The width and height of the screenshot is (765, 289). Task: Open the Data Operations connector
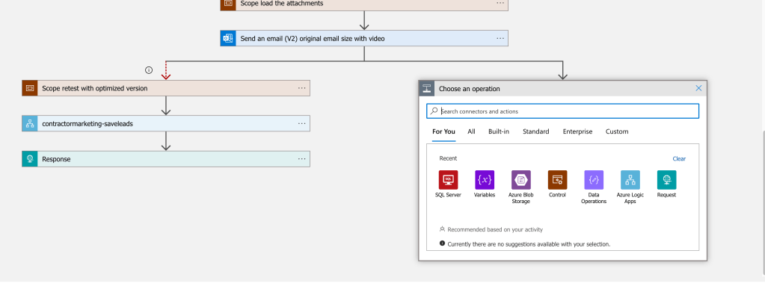pyautogui.click(x=594, y=180)
